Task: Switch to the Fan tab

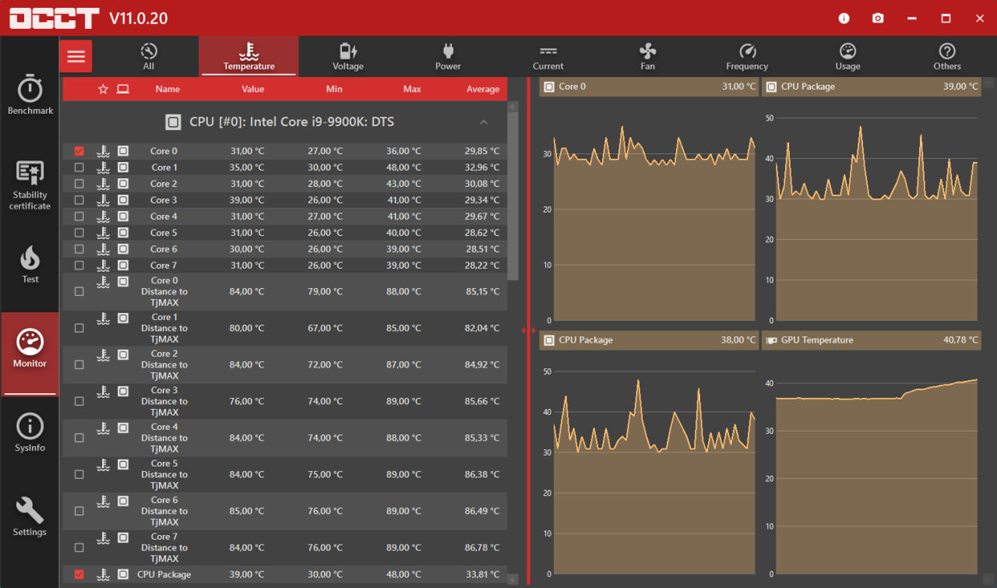Action: click(647, 56)
